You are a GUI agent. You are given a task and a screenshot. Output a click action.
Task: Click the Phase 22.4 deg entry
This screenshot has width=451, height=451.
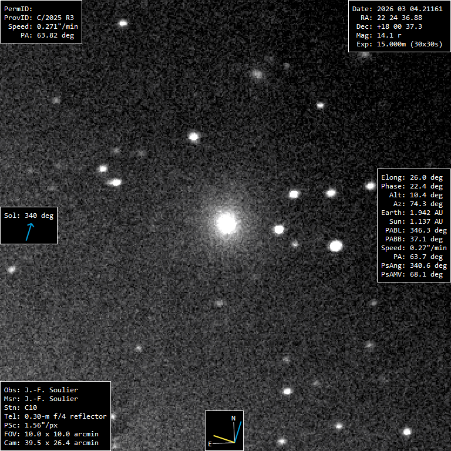pyautogui.click(x=412, y=186)
